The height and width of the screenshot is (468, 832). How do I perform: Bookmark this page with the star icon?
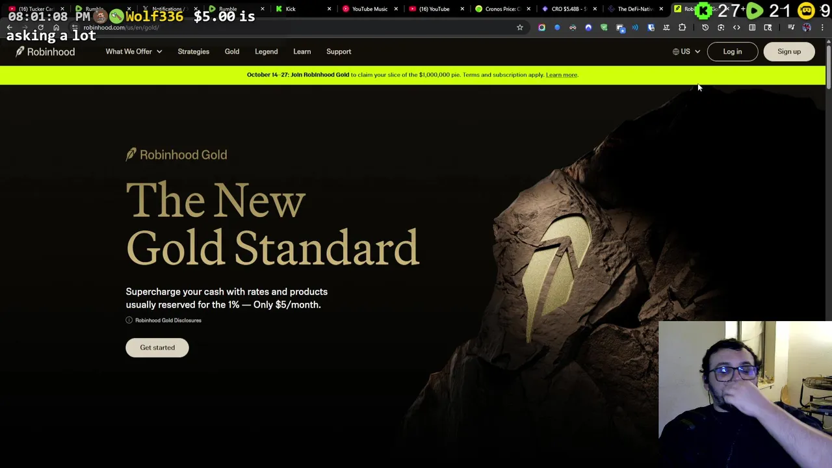(520, 27)
